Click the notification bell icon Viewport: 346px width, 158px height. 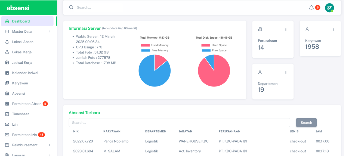point(311,8)
